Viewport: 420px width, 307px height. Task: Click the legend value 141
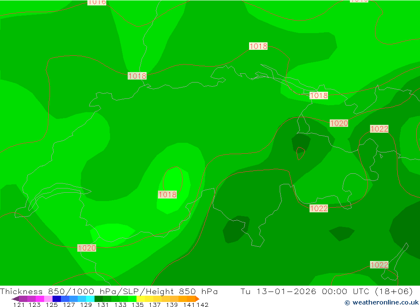coord(189,305)
